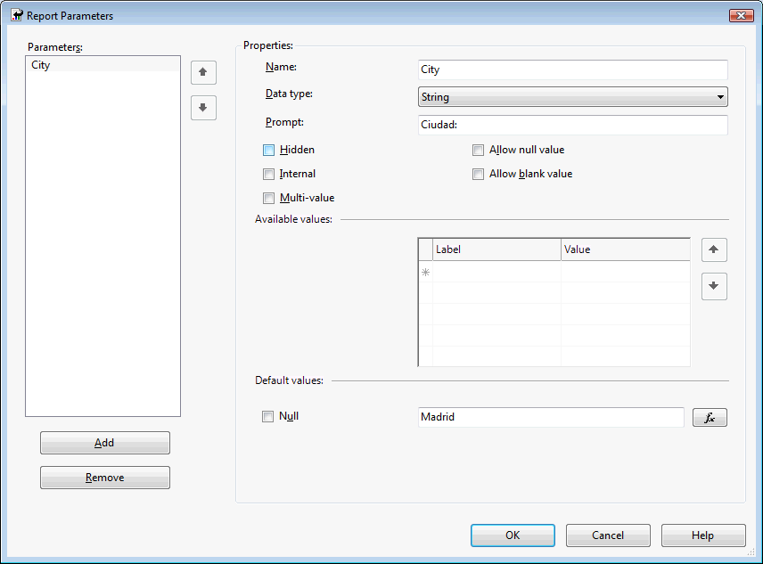Click the Remove button

104,478
